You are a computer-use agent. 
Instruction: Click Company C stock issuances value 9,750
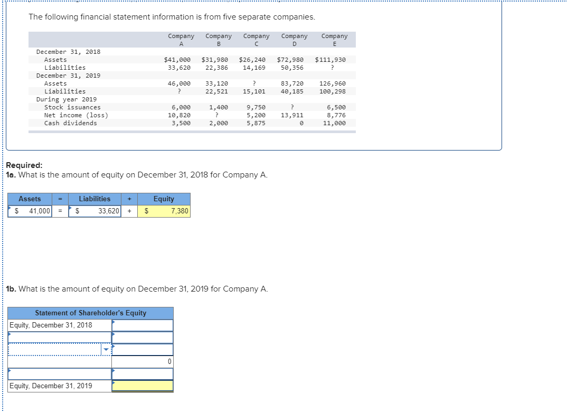(x=256, y=107)
